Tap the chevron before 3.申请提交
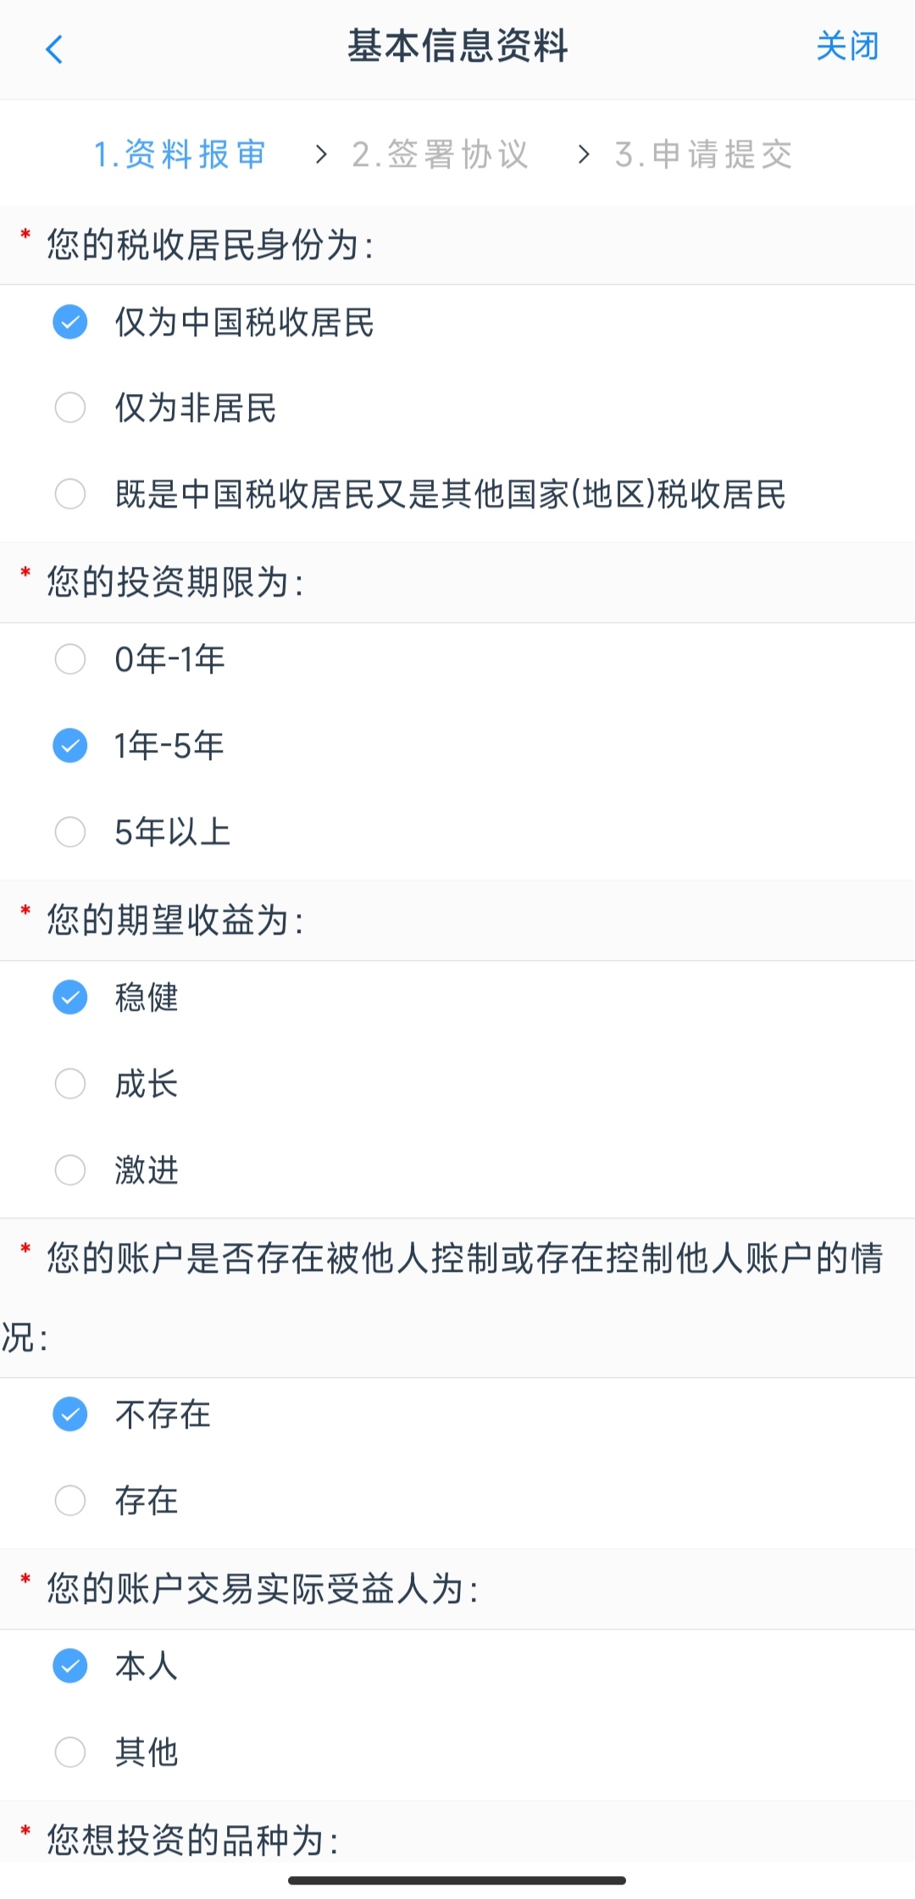 pyautogui.click(x=583, y=154)
